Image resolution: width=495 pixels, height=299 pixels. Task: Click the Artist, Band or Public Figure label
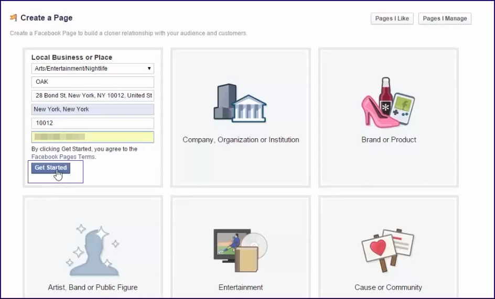point(92,287)
